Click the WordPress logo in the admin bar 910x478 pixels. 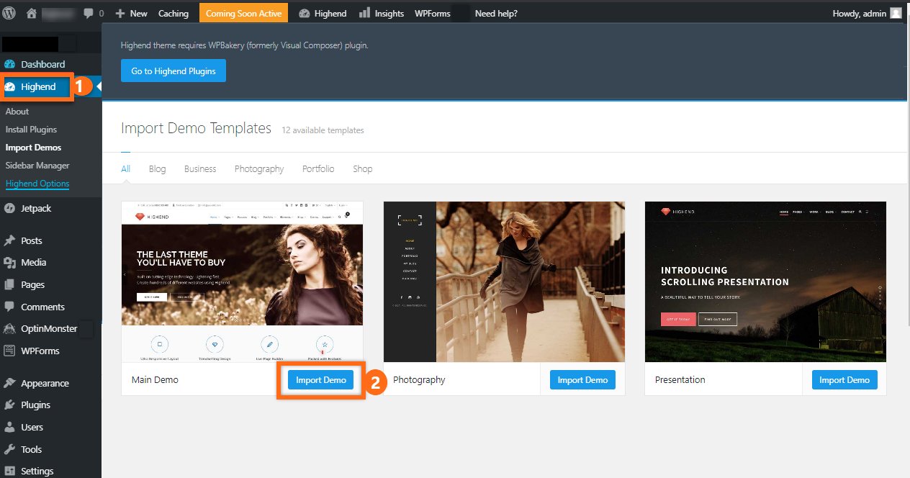[x=8, y=12]
